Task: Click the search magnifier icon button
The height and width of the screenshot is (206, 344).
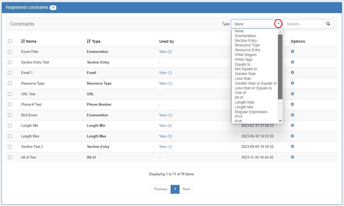Action: (x=328, y=24)
